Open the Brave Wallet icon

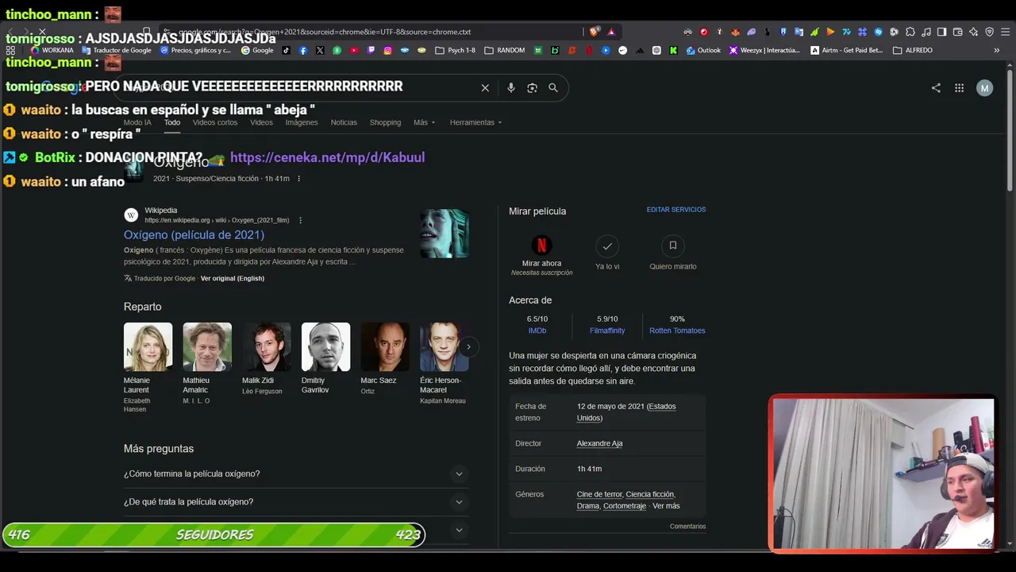[957, 32]
